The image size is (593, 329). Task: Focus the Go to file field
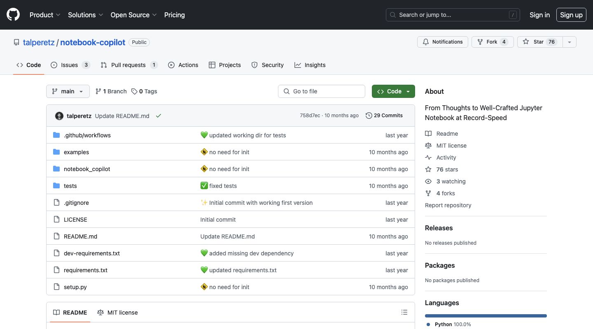click(x=322, y=91)
